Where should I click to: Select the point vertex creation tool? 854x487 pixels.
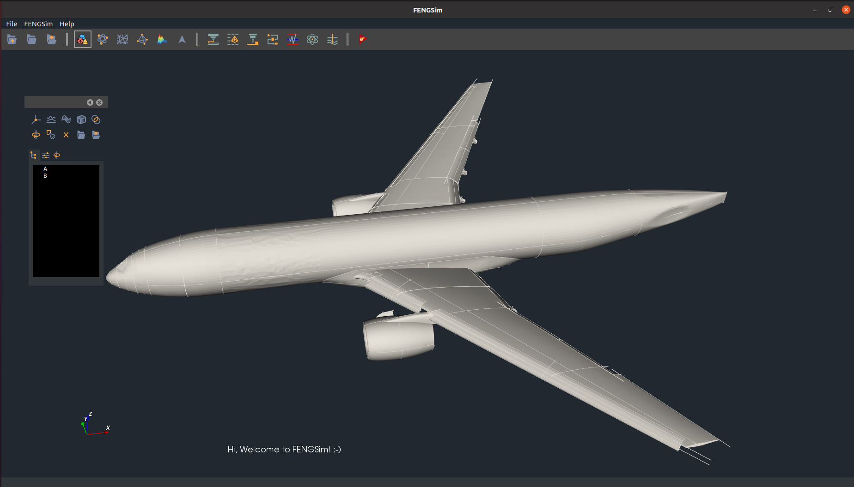pyautogui.click(x=36, y=120)
